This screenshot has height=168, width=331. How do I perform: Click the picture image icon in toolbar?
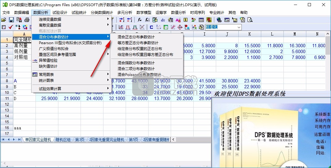(235, 20)
